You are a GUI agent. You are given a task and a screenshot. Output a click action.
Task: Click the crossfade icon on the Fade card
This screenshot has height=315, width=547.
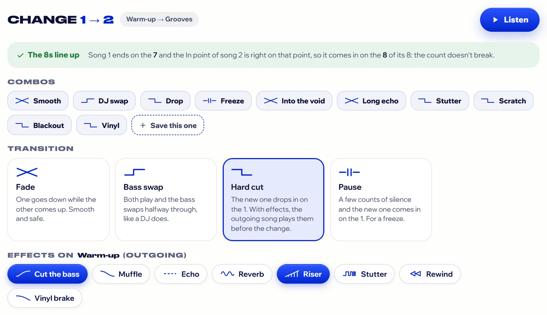click(x=27, y=172)
